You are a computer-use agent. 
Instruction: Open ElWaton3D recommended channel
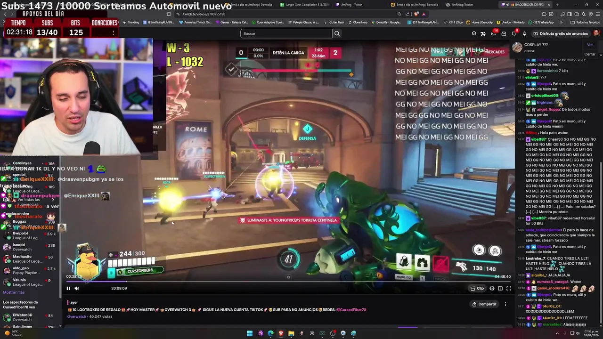coord(31,317)
